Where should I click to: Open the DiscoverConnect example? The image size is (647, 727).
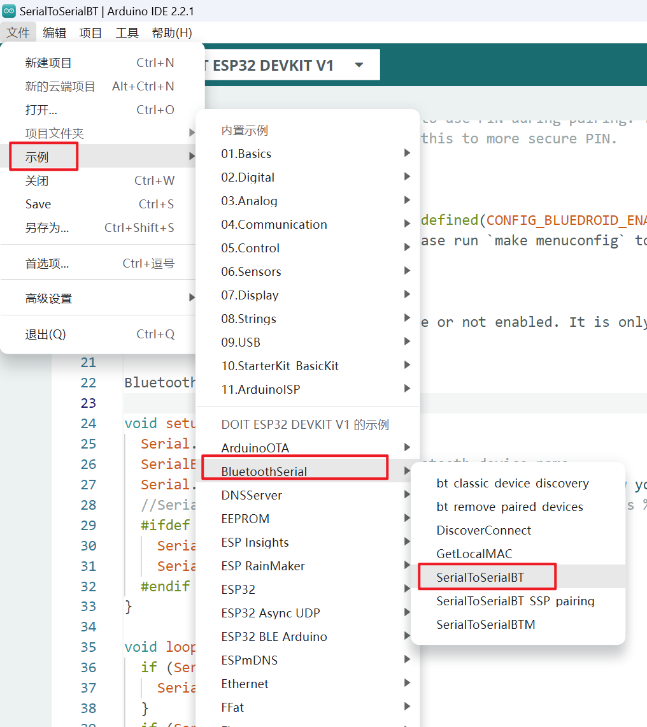[518, 530]
